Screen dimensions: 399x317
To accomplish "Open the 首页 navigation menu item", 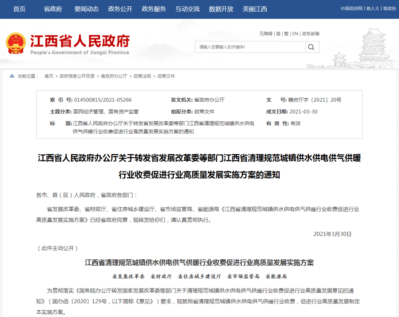I will (19, 9).
